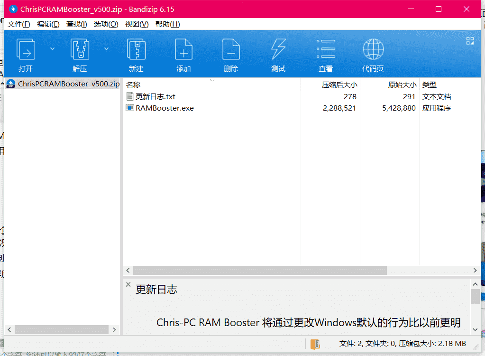485x356 pixels.
Task: Maximize the Bandizip window
Action: 438,9
